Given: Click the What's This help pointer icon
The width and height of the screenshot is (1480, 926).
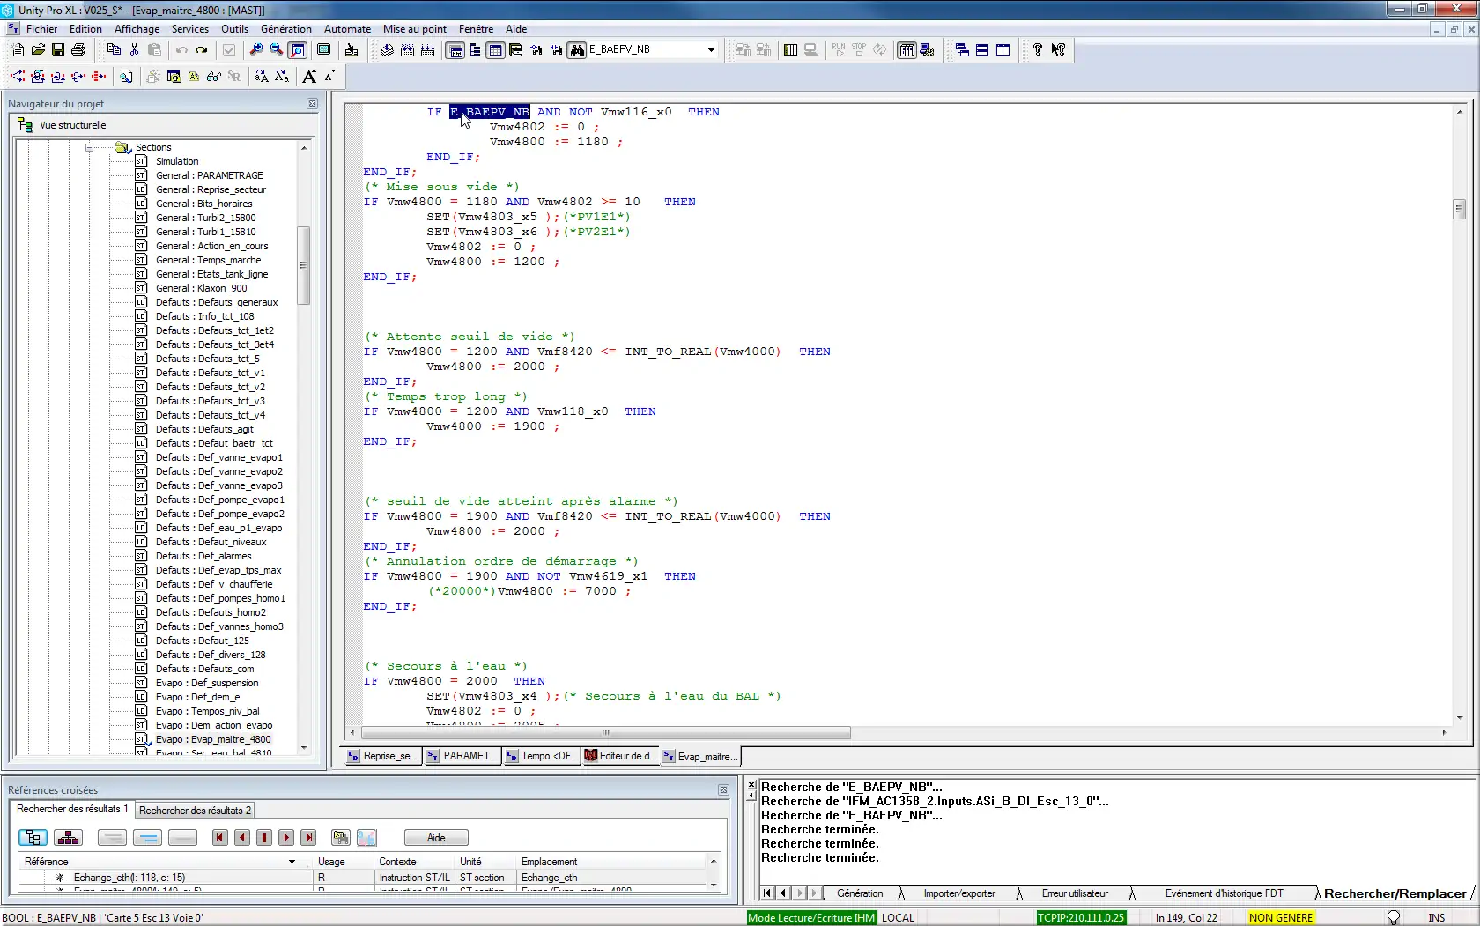Looking at the screenshot, I should [x=1058, y=50].
